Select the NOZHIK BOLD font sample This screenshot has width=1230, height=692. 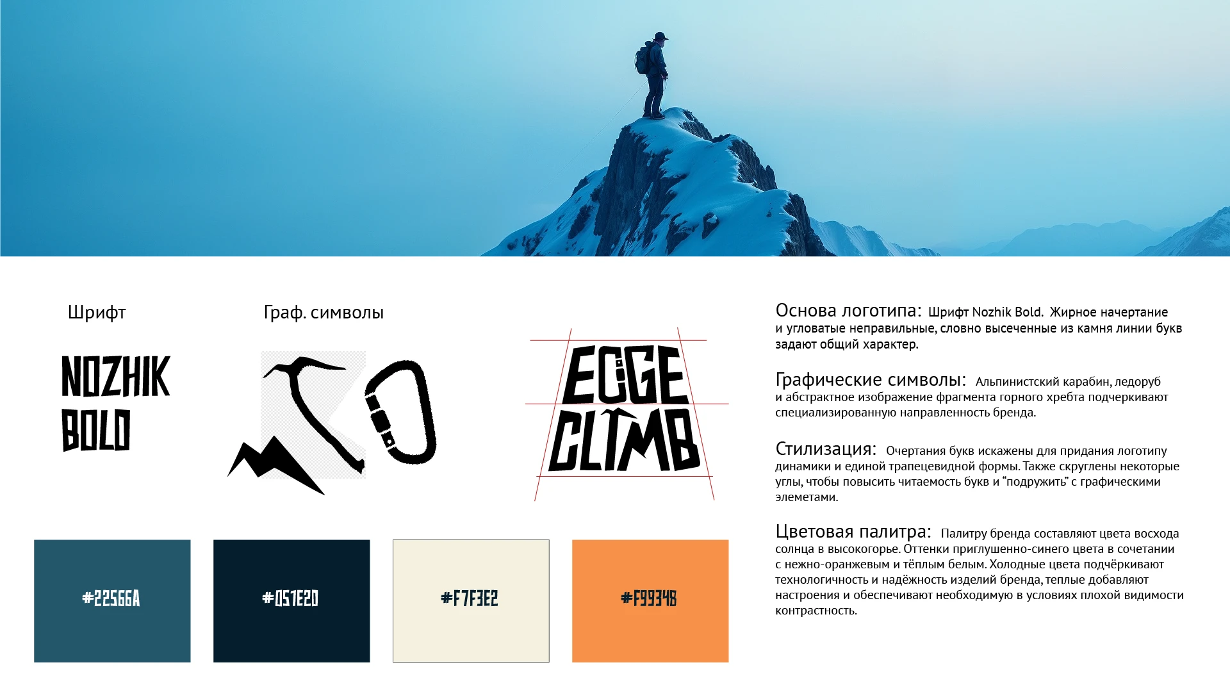point(115,403)
